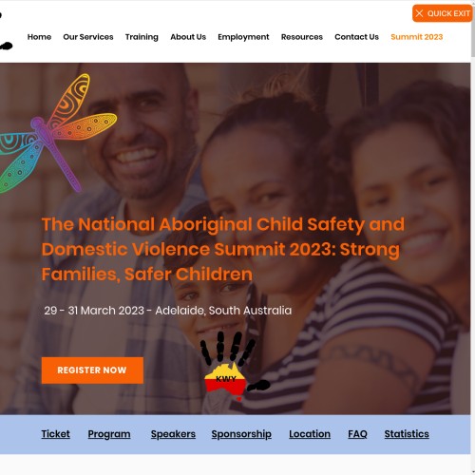View the Speakers section link
This screenshot has height=475, width=475.
pyautogui.click(x=173, y=434)
